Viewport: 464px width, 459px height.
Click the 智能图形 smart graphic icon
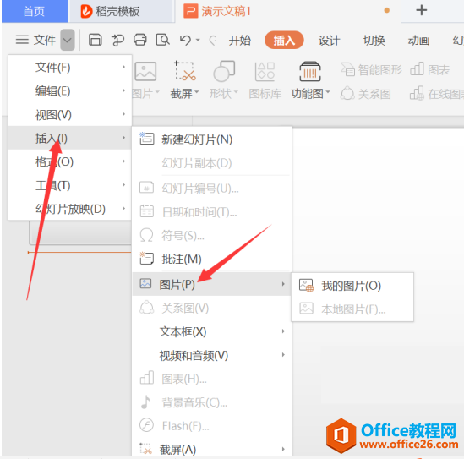pos(347,70)
